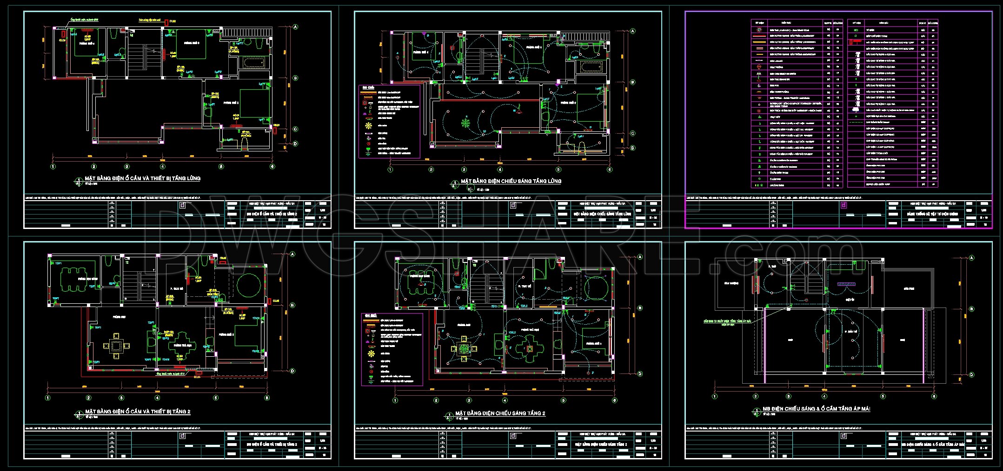Click grid axis bubble D on TẦNG 2 lighting plan
Image resolution: width=1003 pixels, height=471 pixels.
tap(640, 373)
